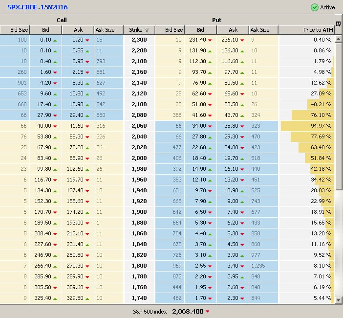
Task: Click put bid 7.90 at strike 1,920
Action: 201,201
